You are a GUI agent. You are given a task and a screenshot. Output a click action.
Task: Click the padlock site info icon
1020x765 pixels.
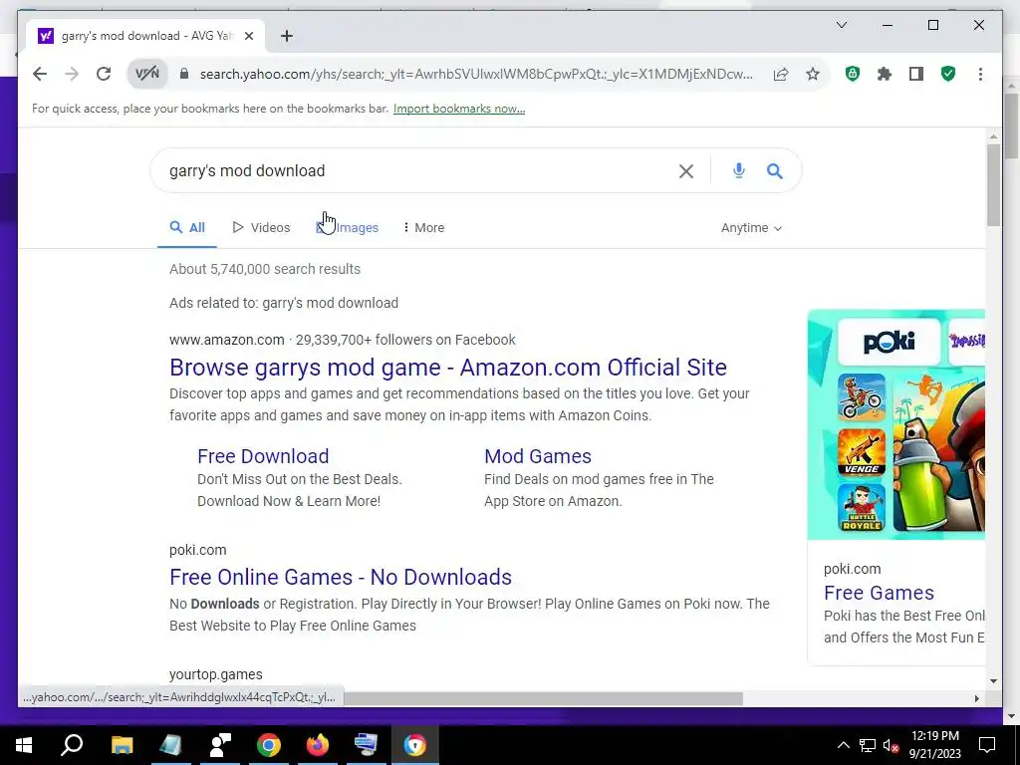click(x=184, y=74)
